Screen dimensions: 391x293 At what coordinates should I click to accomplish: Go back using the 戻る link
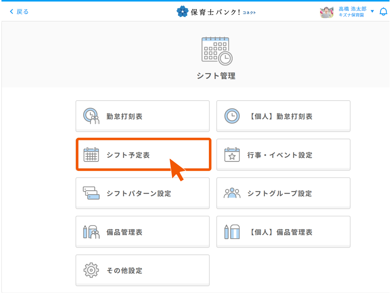point(19,12)
